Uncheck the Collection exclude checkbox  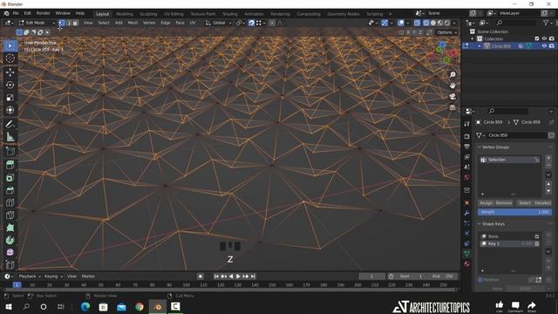coord(537,38)
